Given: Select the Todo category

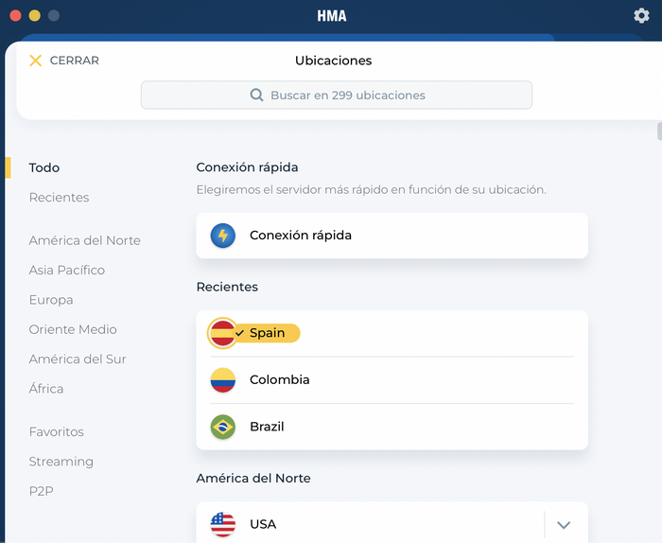Looking at the screenshot, I should pos(44,167).
